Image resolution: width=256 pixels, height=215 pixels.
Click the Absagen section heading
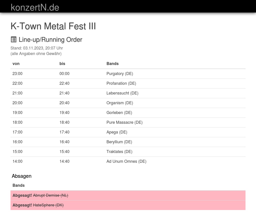[x=21, y=176]
